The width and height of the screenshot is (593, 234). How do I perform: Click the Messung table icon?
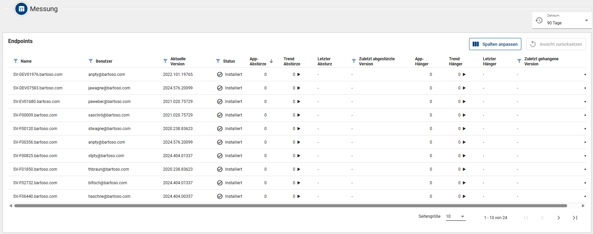coord(21,9)
